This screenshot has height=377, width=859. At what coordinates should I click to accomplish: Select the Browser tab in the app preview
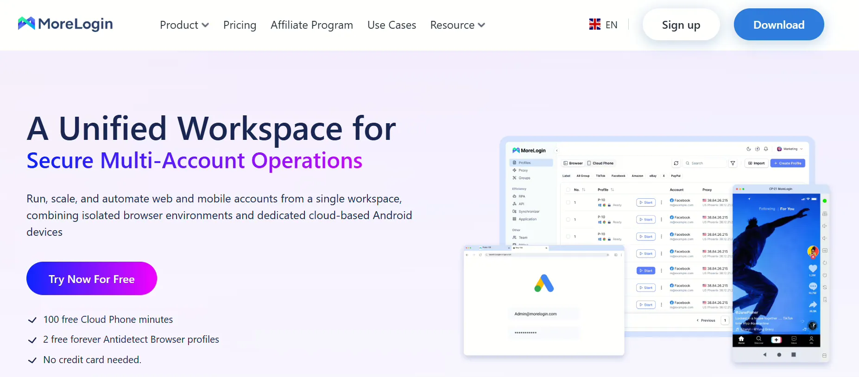[573, 163]
